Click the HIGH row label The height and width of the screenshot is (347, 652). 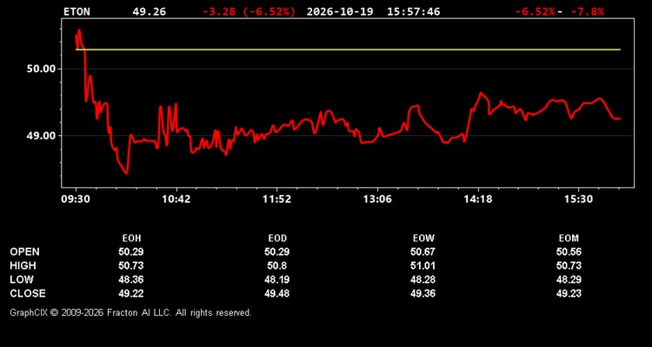tap(23, 265)
